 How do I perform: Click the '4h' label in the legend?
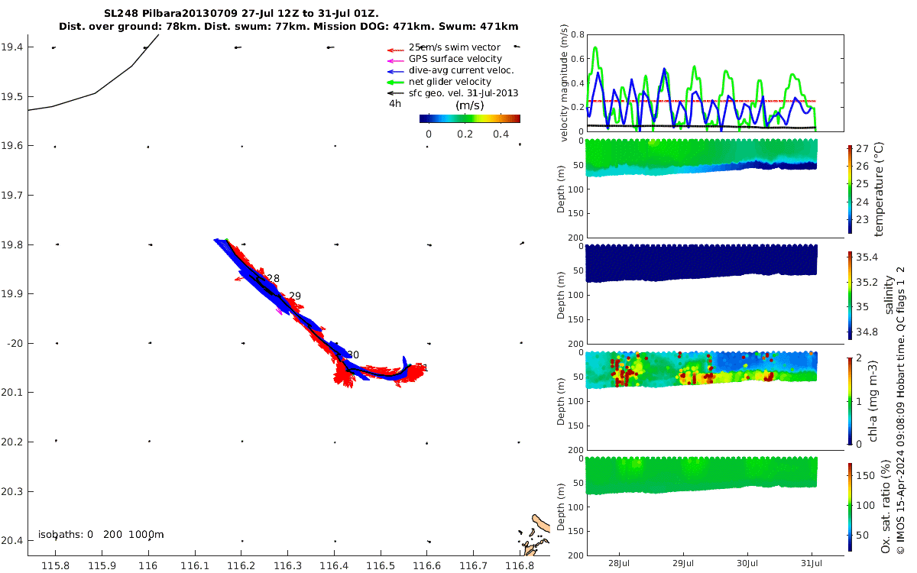point(395,103)
